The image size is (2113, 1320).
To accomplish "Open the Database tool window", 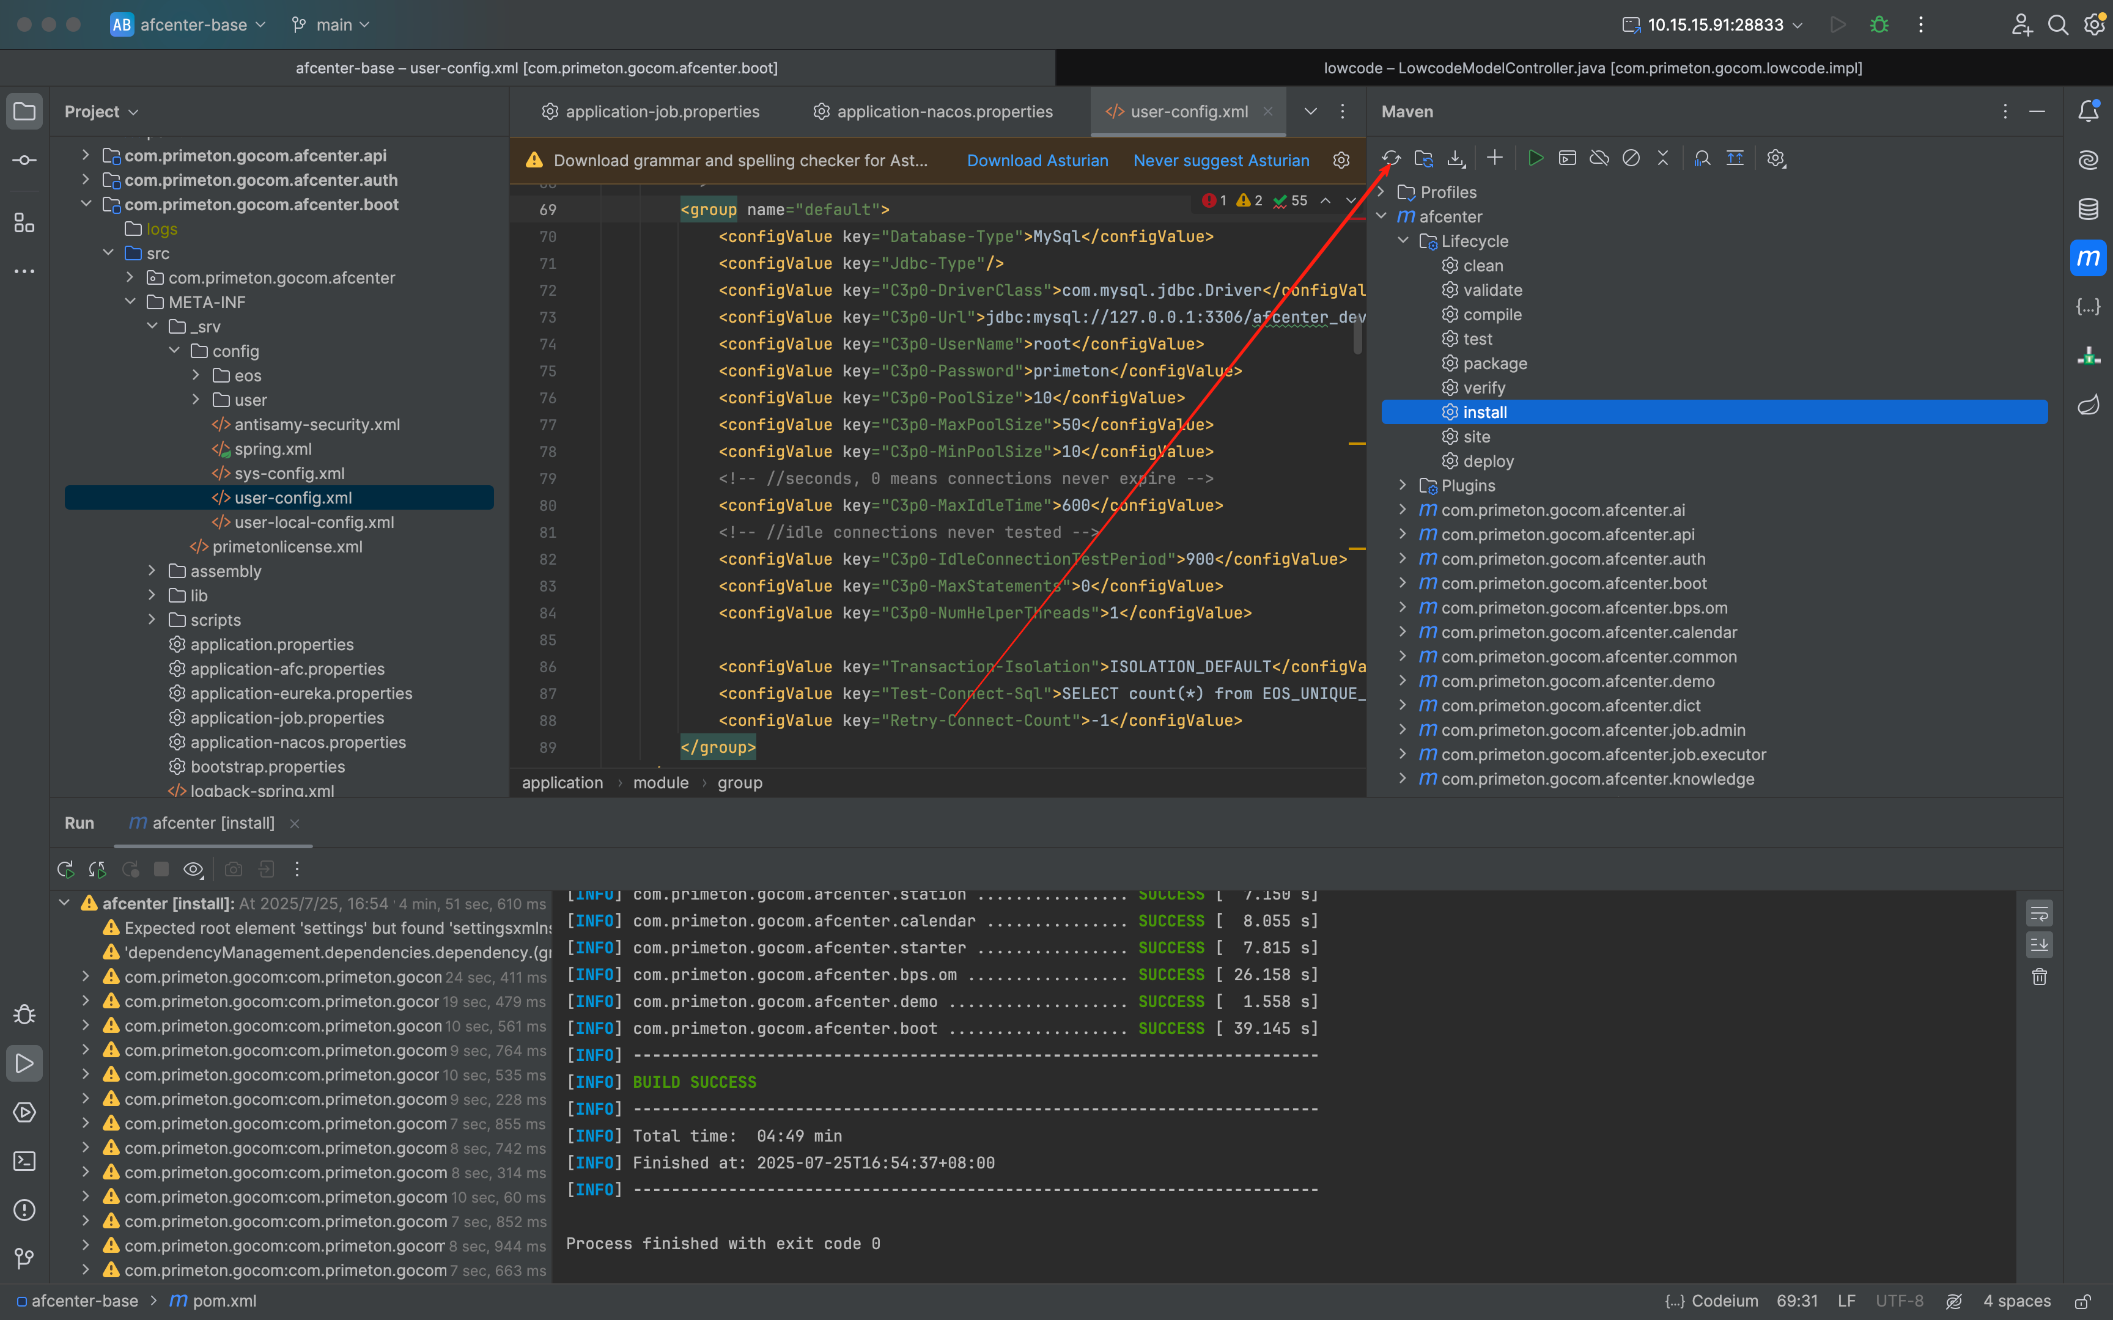I will tap(2088, 208).
